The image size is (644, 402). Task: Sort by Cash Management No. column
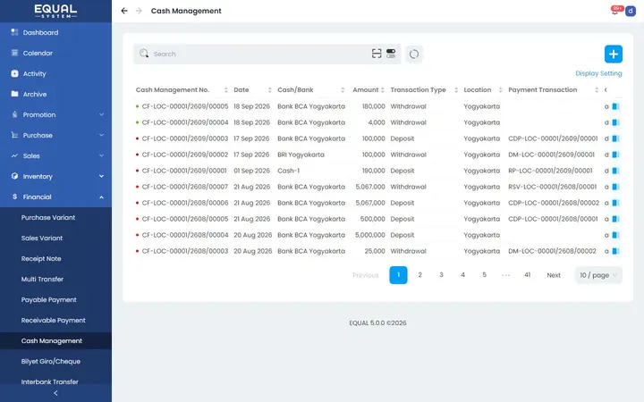tap(226, 90)
